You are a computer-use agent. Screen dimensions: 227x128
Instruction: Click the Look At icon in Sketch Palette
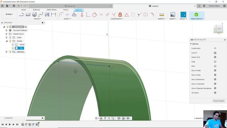pos(215,53)
